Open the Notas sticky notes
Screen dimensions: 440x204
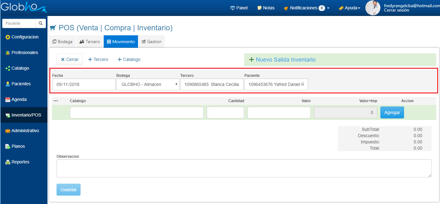point(266,8)
